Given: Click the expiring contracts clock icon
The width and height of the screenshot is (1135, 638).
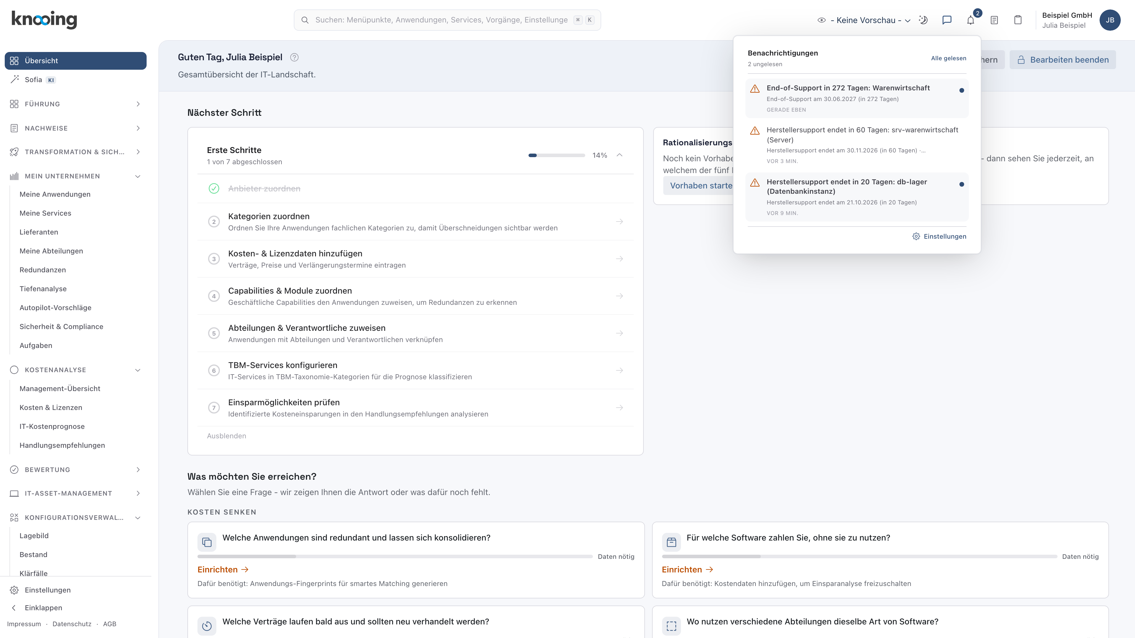Looking at the screenshot, I should pyautogui.click(x=207, y=626).
